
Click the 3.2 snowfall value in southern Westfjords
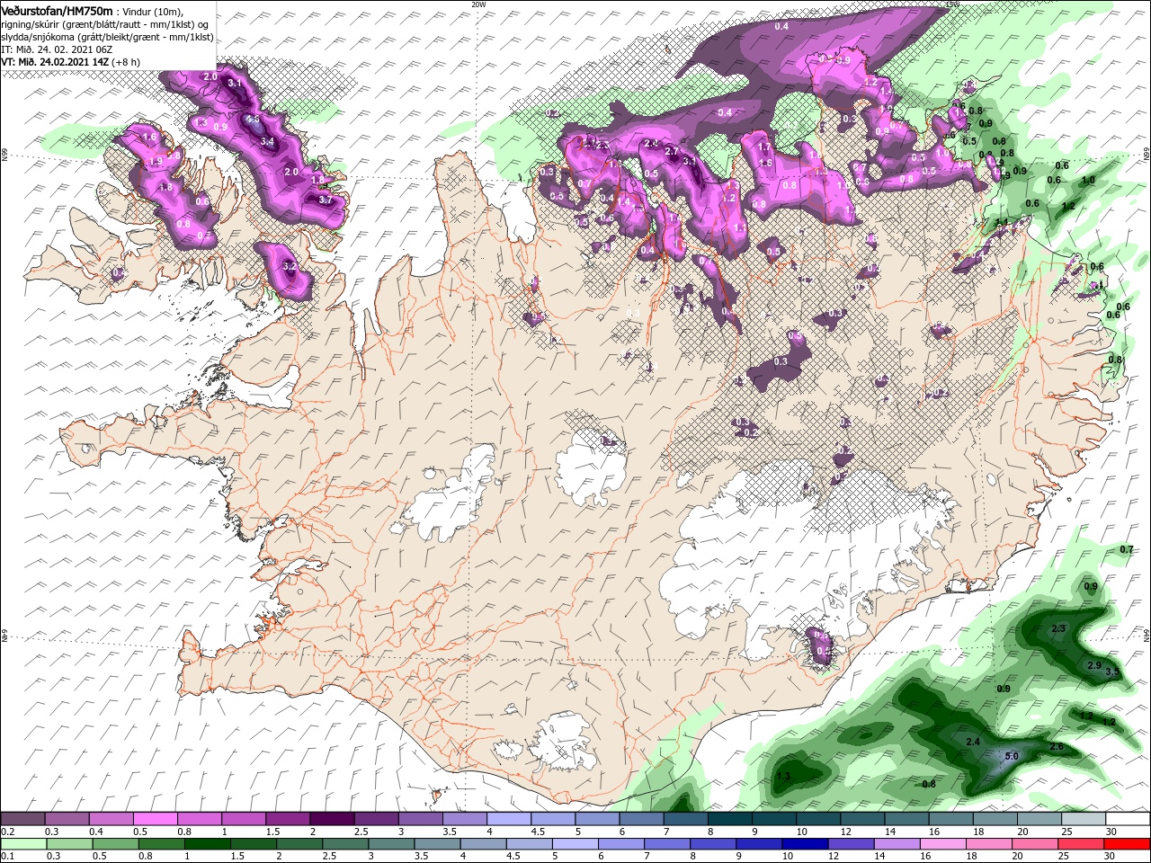[290, 266]
